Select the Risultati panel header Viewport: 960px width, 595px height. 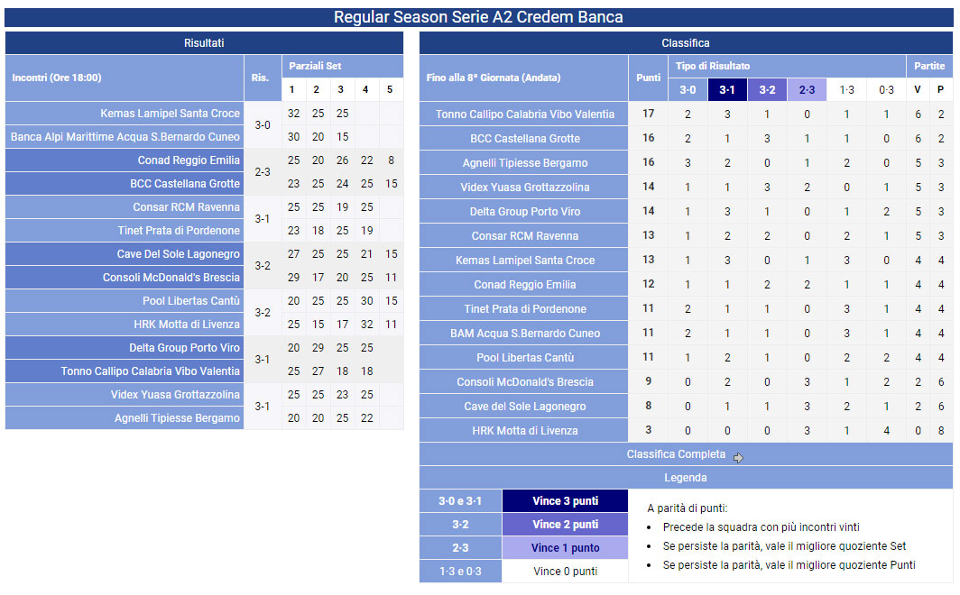point(204,42)
